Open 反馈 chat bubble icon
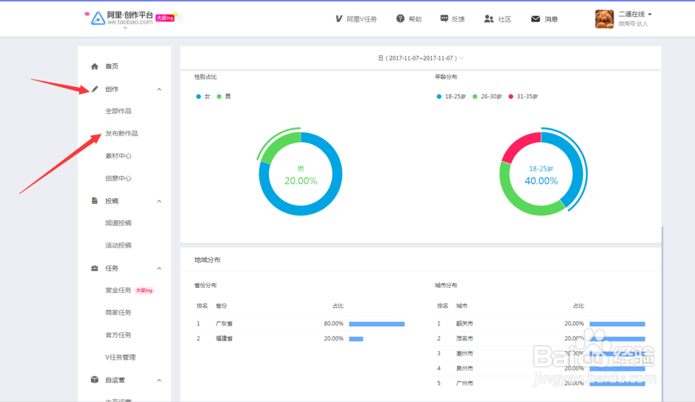 coord(444,19)
